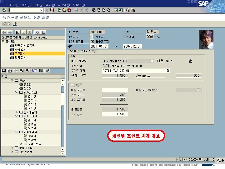Open the 추가(X) menu
This screenshot has height=169, width=225.
point(50,5)
